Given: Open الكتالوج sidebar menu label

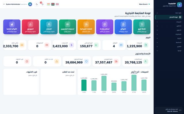Looking at the screenshot, I should click(x=179, y=26).
